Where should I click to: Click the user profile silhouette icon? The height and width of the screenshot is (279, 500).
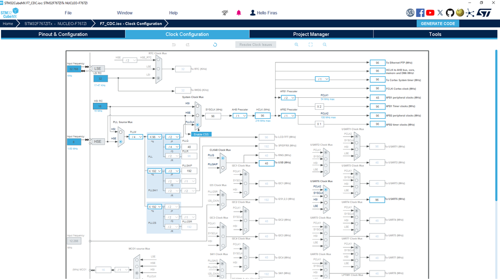253,12
